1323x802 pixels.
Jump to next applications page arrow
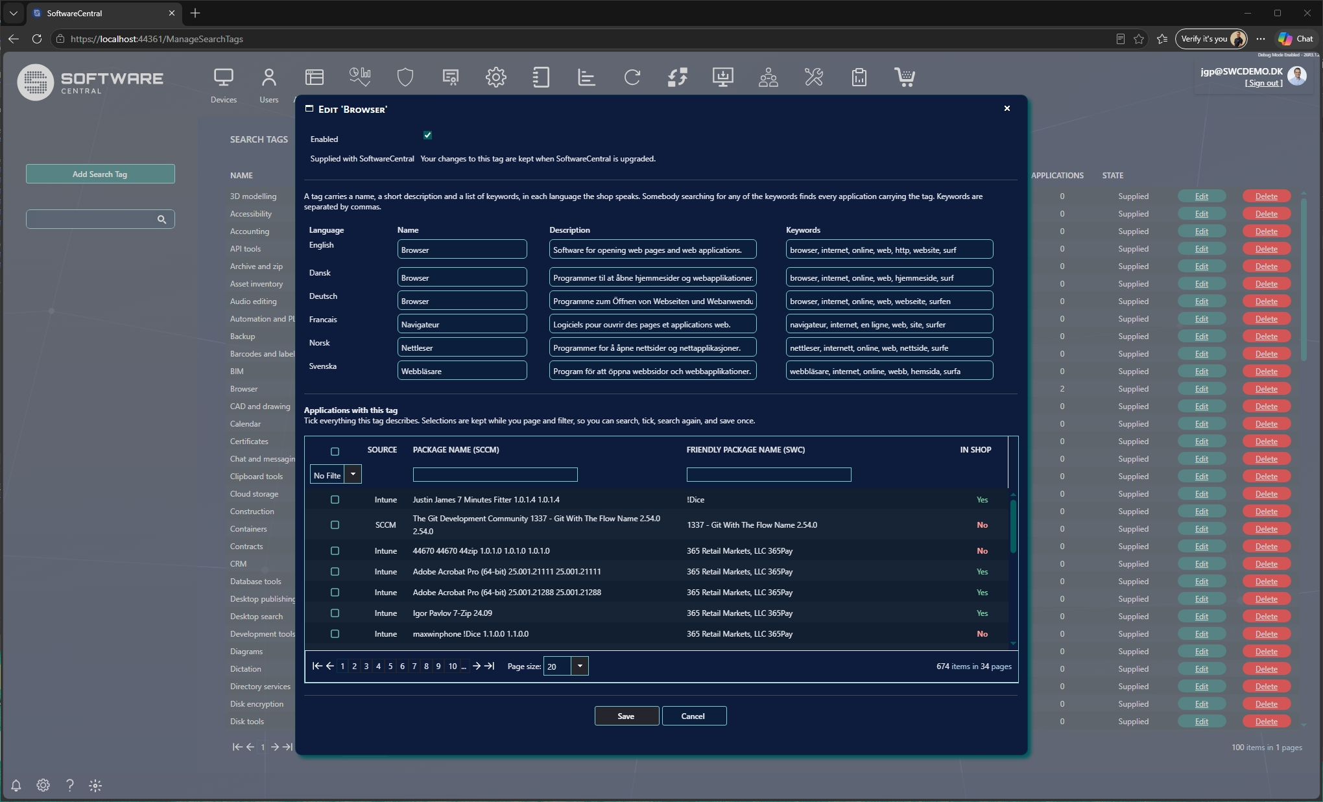[x=477, y=666]
